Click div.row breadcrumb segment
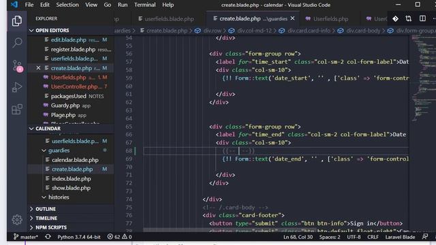This screenshot has height=245, width=436. pos(208,31)
